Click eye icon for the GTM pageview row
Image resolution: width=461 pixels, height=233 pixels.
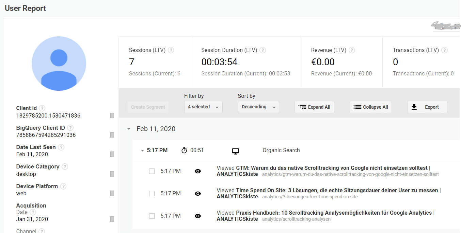click(x=197, y=171)
